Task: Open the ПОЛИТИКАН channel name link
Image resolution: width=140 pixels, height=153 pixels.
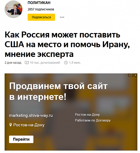Action: tap(39, 3)
